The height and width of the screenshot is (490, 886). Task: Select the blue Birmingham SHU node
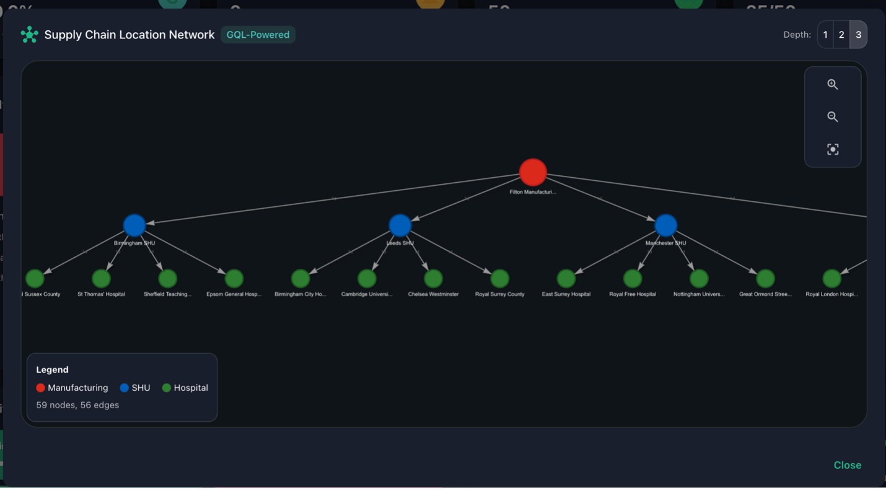(134, 225)
